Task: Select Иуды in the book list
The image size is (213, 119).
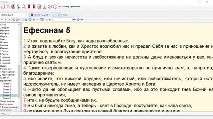Action: tap(3, 66)
